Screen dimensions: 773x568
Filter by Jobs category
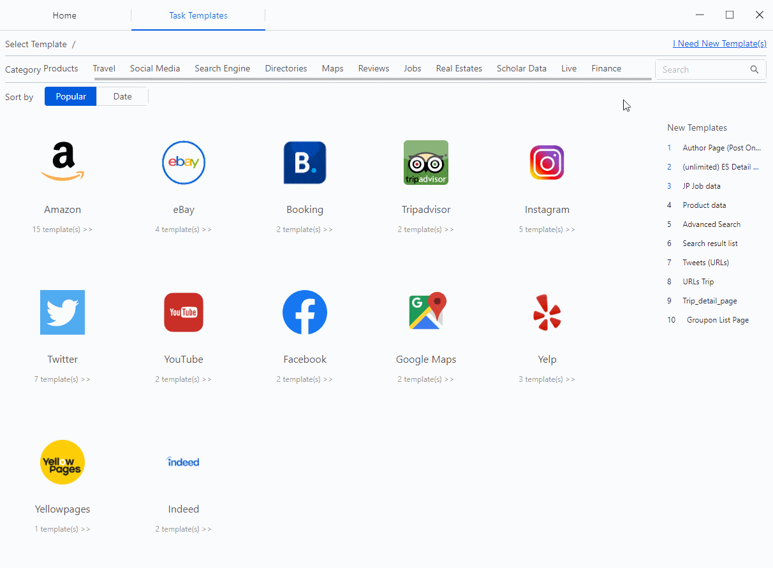pos(413,68)
